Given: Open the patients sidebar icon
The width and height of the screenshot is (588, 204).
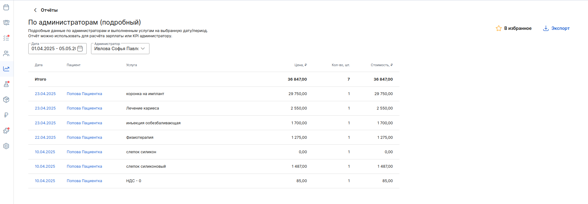Looking at the screenshot, I should point(6,53).
